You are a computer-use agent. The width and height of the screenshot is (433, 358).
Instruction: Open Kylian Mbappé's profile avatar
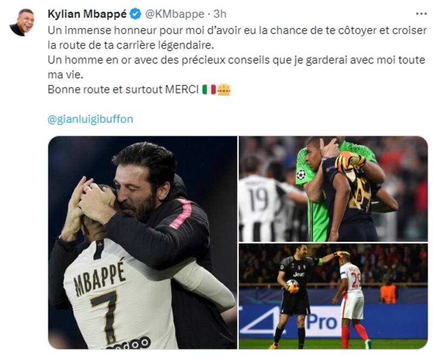pyautogui.click(x=22, y=22)
